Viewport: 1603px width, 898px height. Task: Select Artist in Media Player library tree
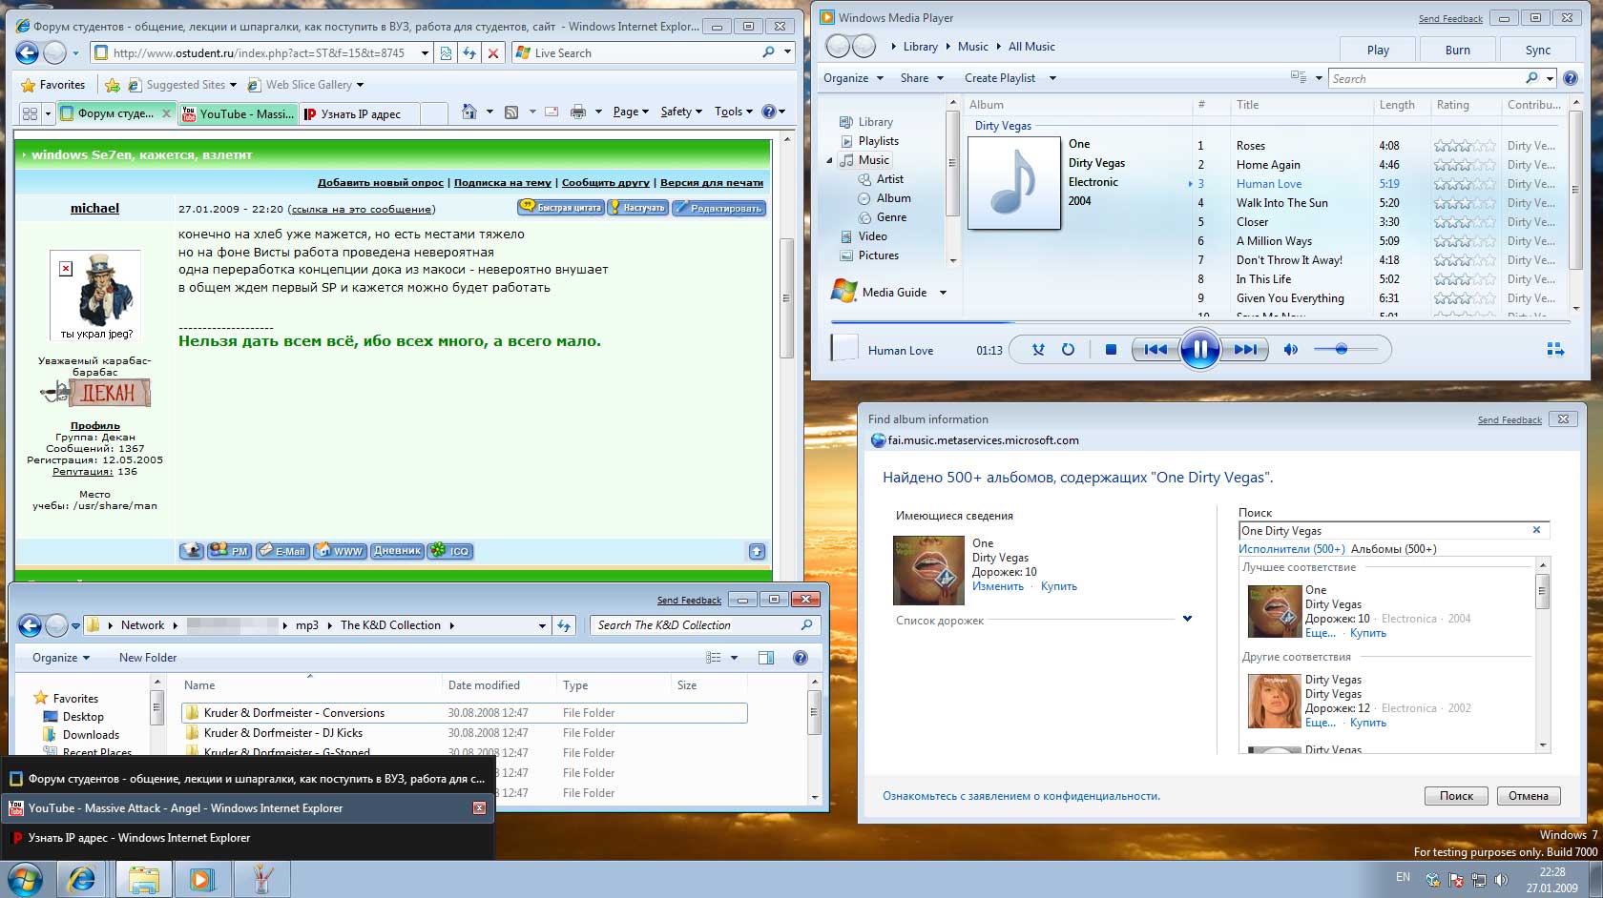(x=889, y=179)
